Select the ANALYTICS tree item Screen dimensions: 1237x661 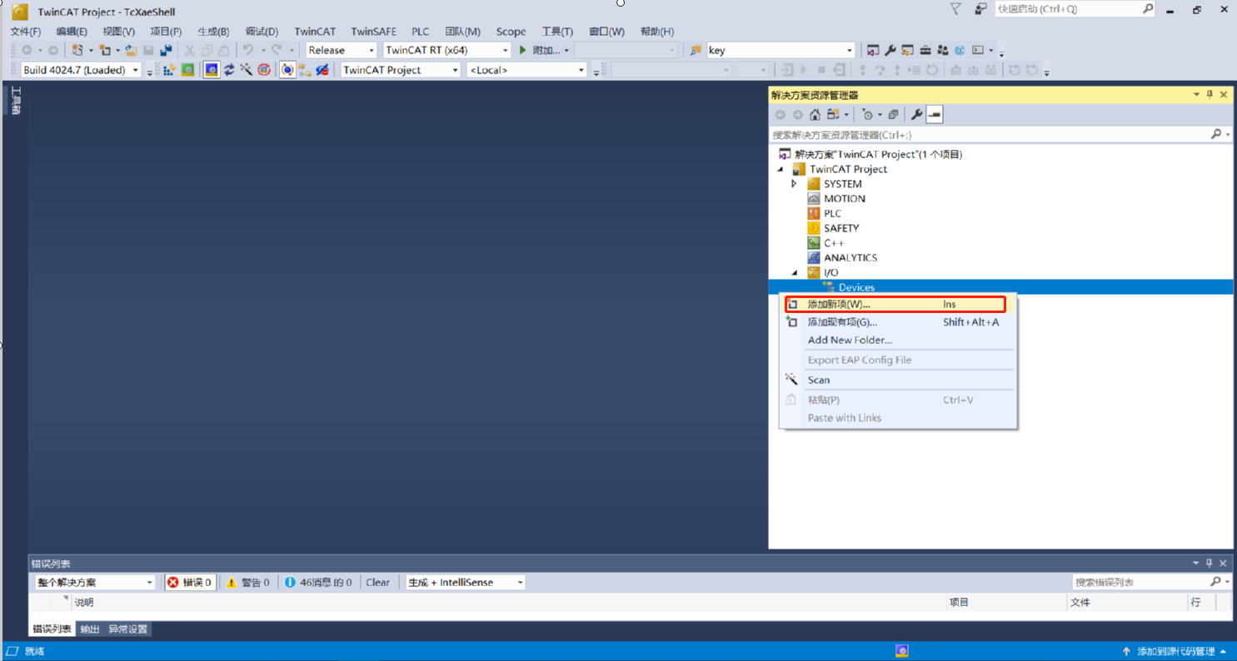[x=850, y=257]
